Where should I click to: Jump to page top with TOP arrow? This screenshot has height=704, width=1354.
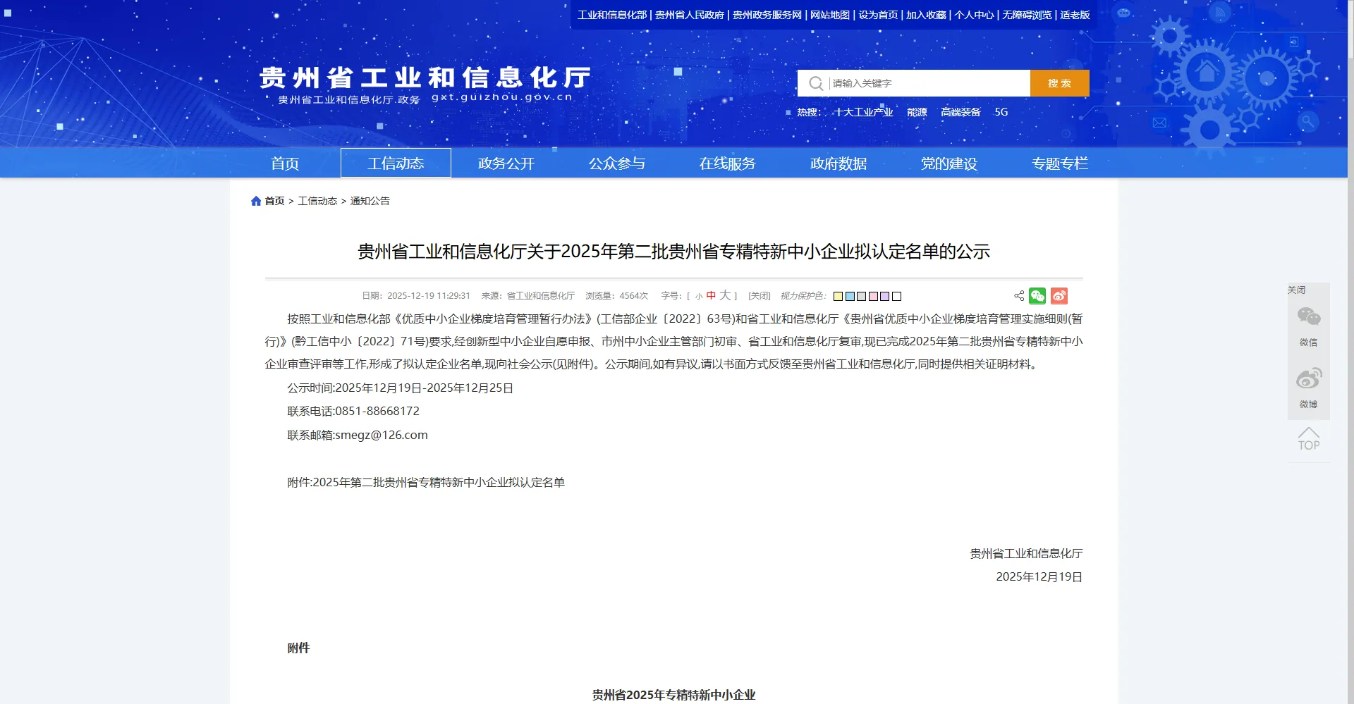[x=1308, y=438]
